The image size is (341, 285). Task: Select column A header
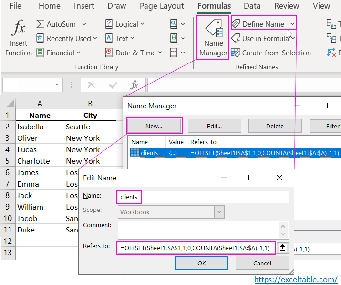(x=40, y=104)
